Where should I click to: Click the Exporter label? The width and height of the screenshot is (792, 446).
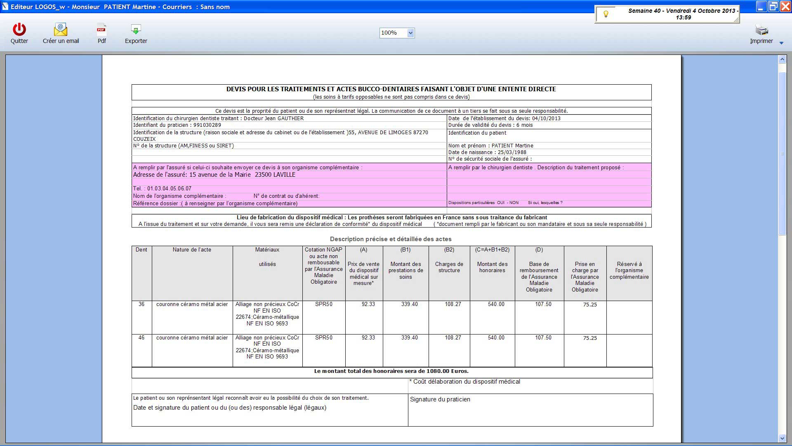[x=136, y=41]
